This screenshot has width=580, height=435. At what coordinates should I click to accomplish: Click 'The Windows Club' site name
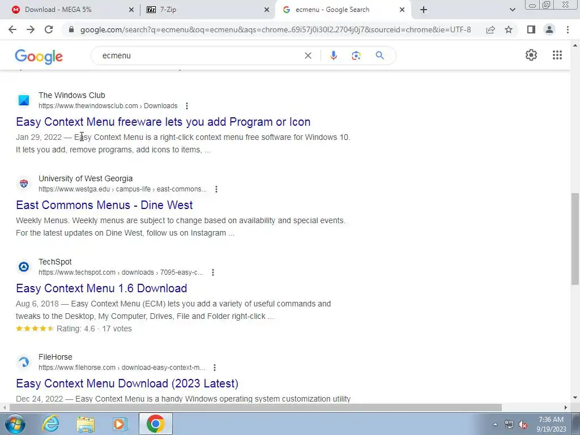click(72, 95)
